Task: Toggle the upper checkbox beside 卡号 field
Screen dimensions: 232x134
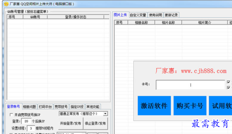Action: click(228, 82)
